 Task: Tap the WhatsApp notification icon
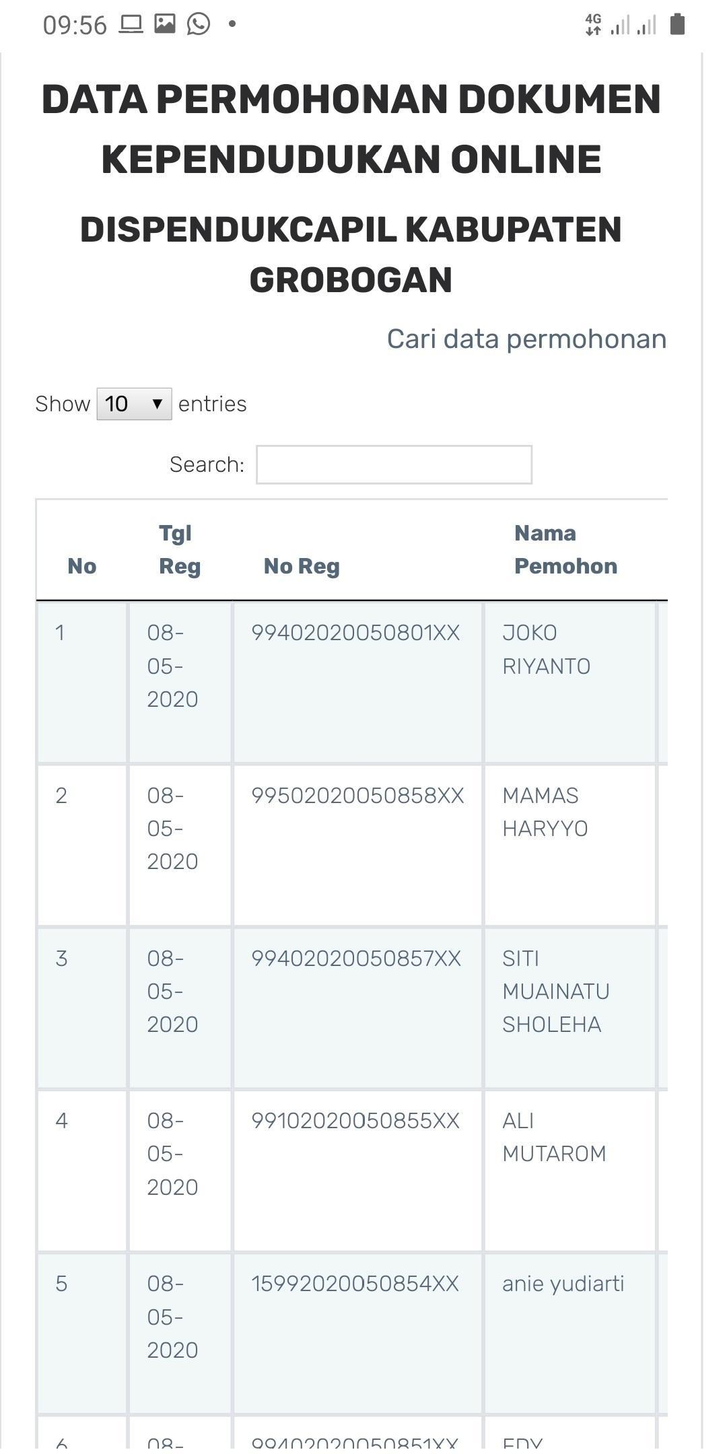point(199,24)
